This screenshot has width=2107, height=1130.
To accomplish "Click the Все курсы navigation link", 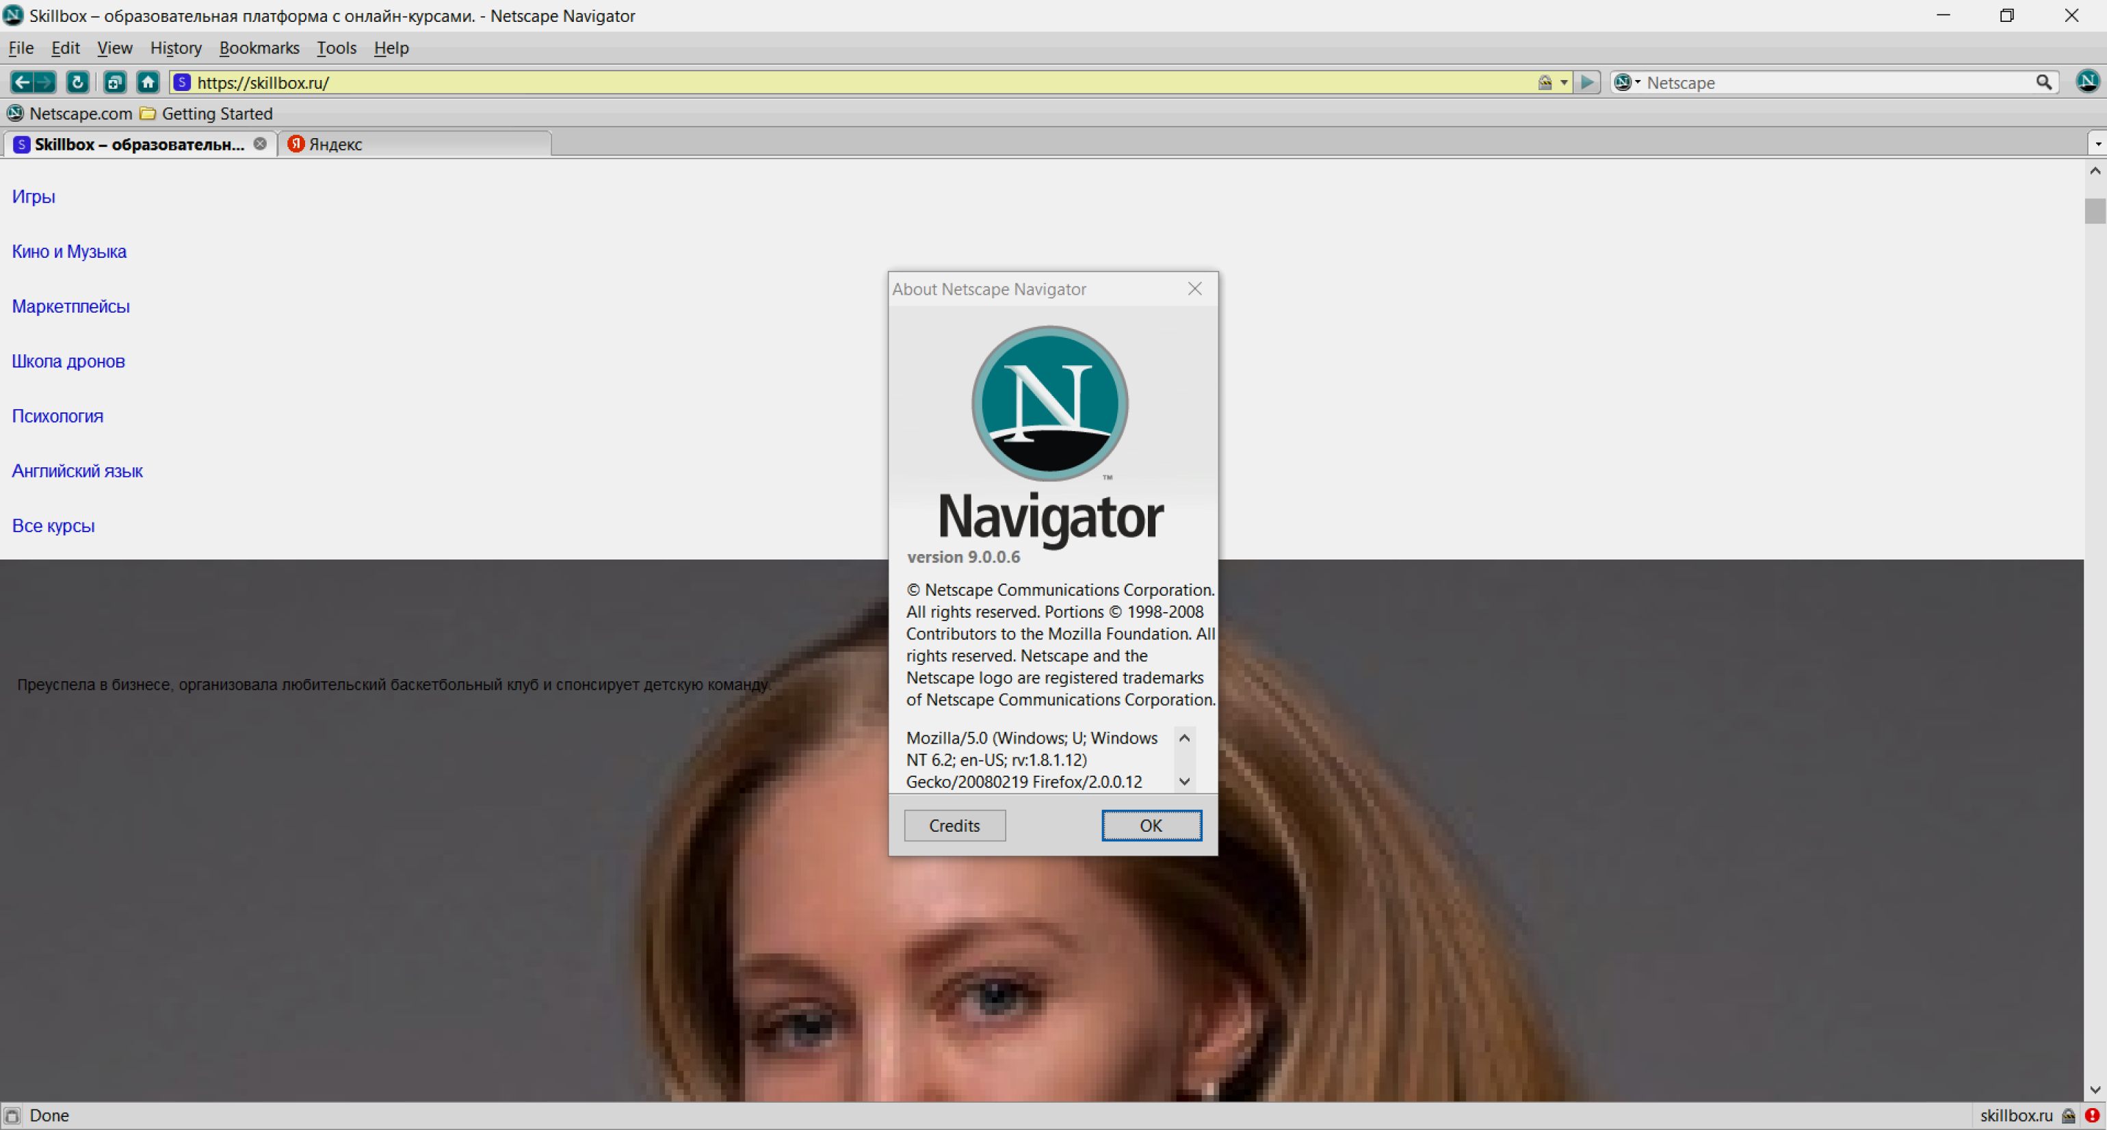I will (54, 525).
